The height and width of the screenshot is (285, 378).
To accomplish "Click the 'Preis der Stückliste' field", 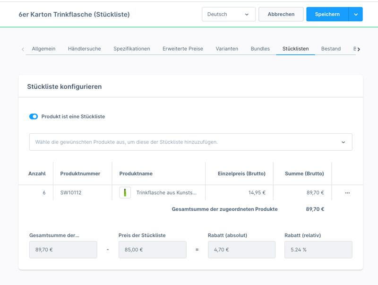I will tap(152, 250).
